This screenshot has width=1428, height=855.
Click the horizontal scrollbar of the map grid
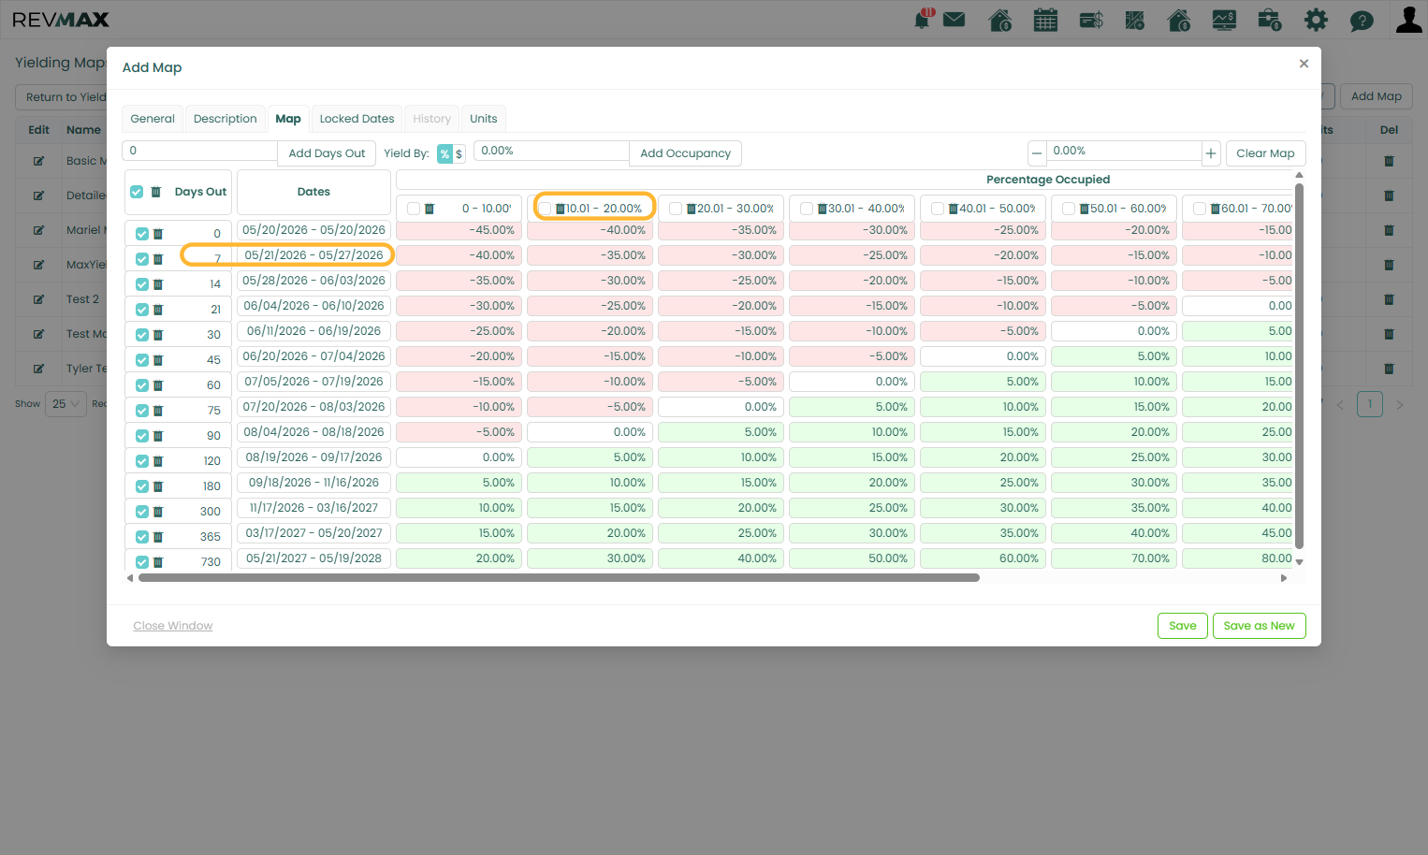559,578
